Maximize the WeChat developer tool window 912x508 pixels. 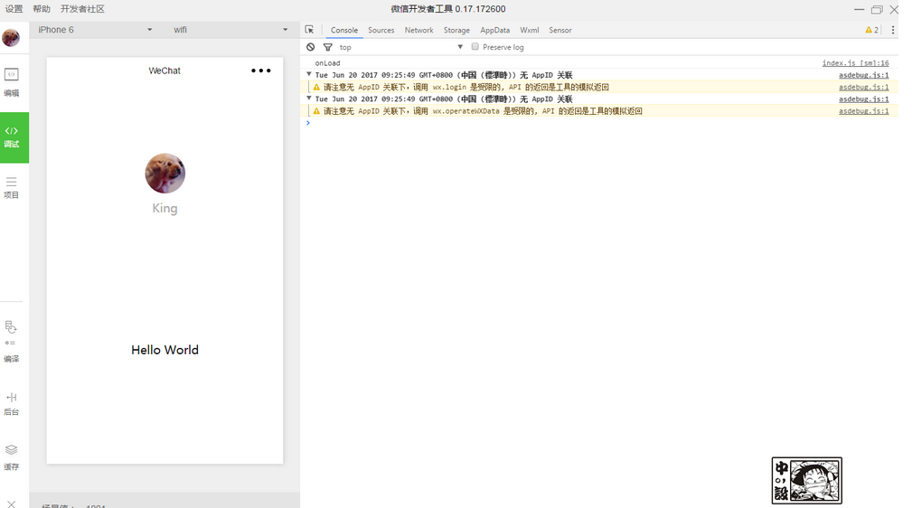click(x=877, y=9)
